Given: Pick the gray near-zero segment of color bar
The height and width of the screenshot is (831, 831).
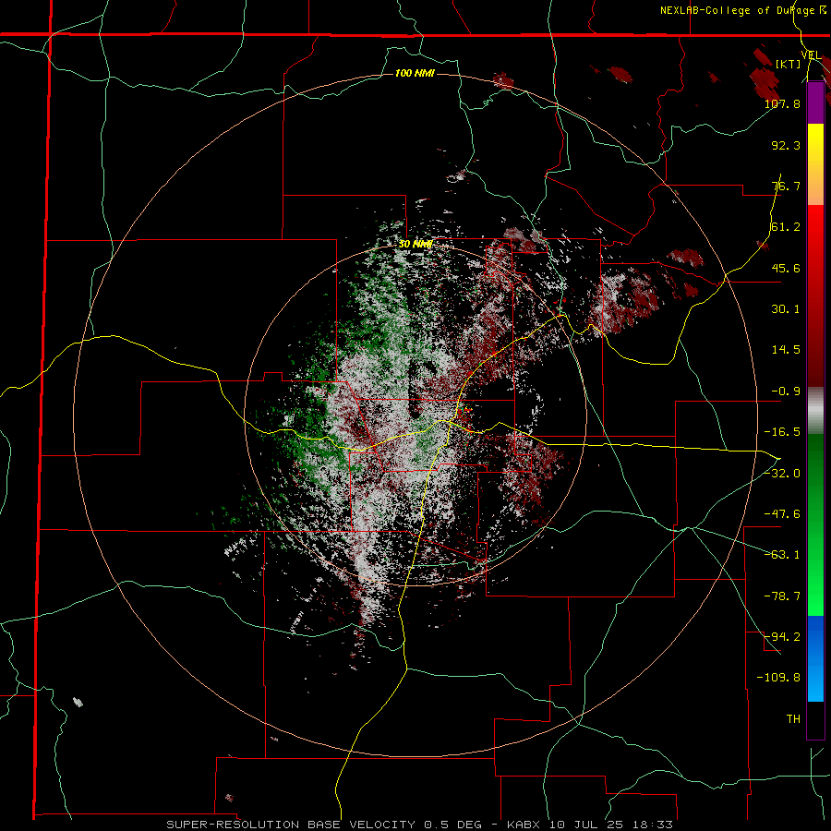Looking at the screenshot, I should (815, 411).
